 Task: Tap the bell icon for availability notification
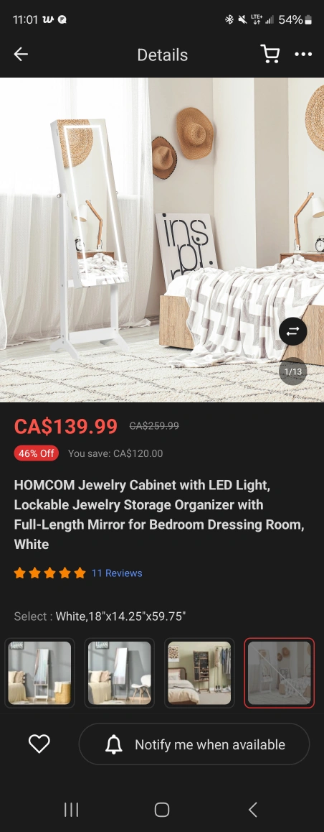[x=114, y=744]
